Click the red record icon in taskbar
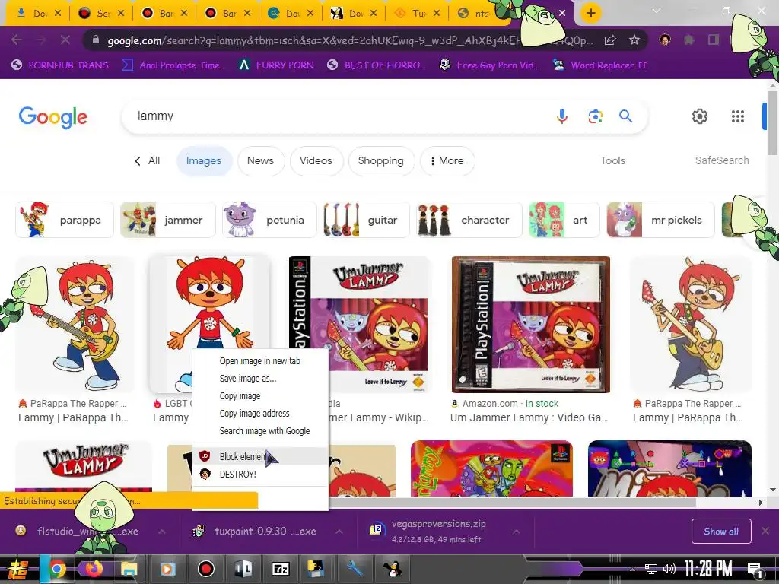The height and width of the screenshot is (584, 779). pos(205,569)
